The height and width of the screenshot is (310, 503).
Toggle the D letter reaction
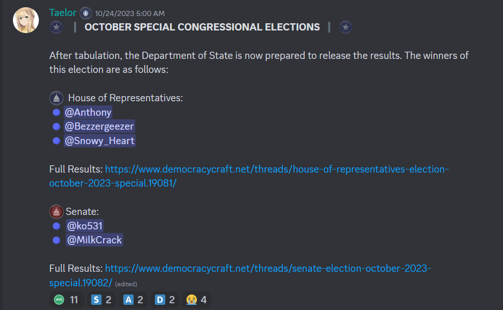coord(165,300)
